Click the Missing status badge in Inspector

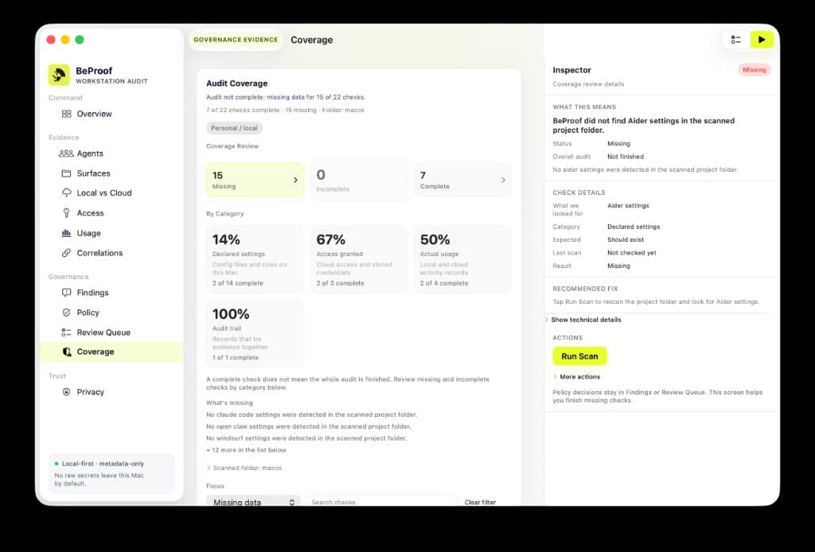(755, 69)
